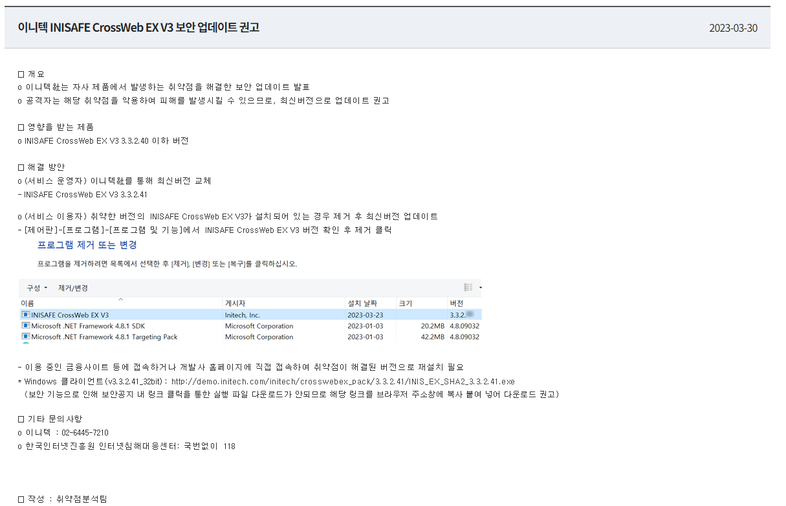Image resolution: width=786 pixels, height=506 pixels.
Task: Click the 제거/변경 toolbar button
Action: (73, 288)
